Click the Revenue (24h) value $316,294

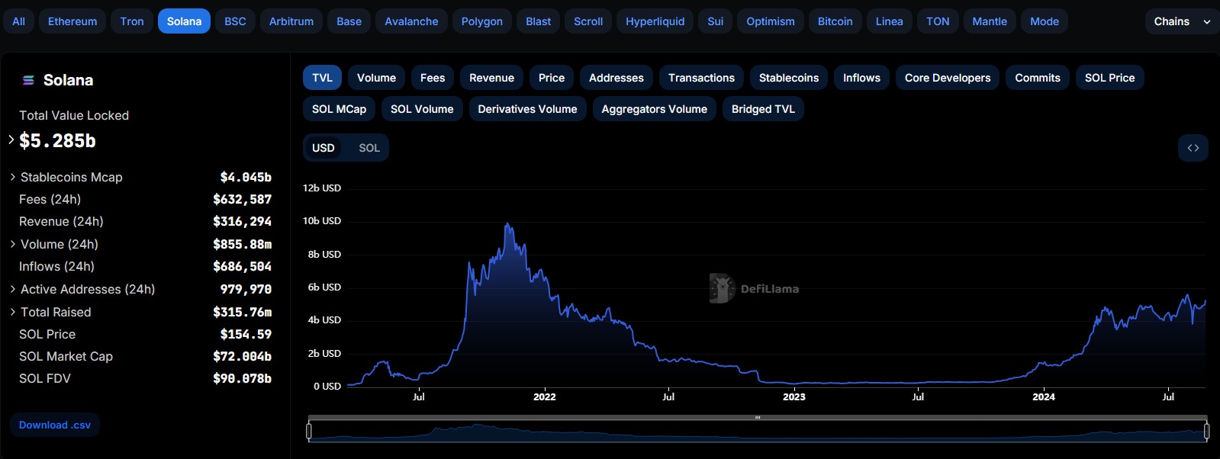pos(243,221)
